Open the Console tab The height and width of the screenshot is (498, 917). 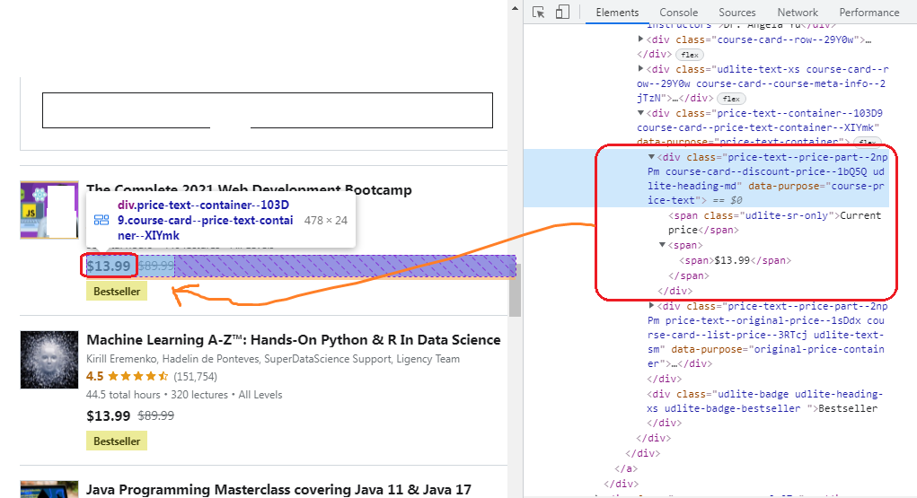pyautogui.click(x=678, y=13)
